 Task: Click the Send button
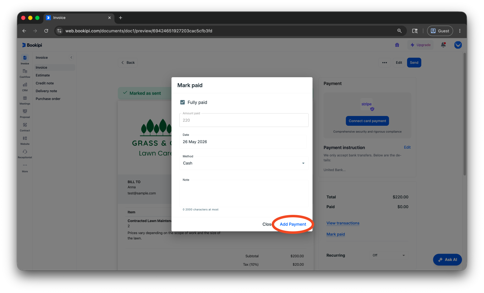pyautogui.click(x=414, y=63)
